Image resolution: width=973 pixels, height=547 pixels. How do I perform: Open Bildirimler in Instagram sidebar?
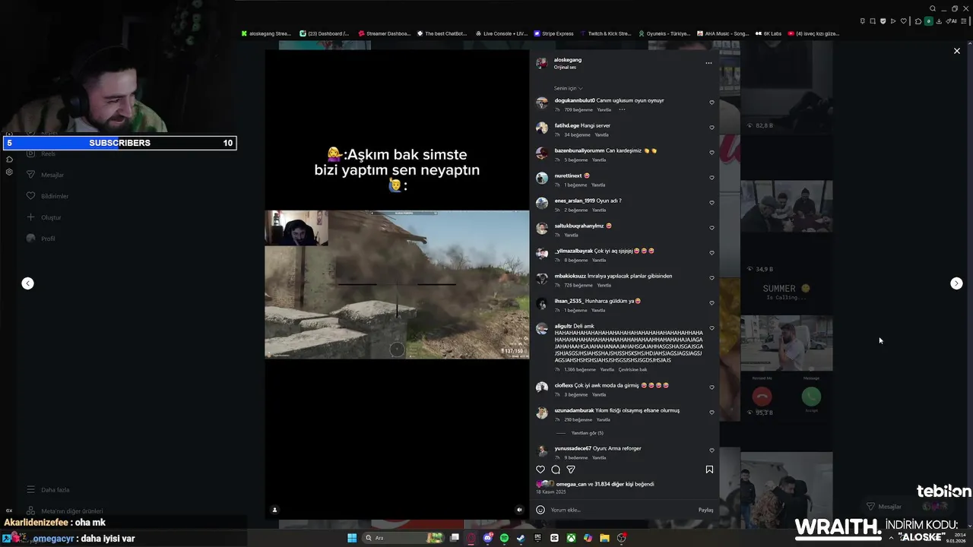click(x=47, y=196)
